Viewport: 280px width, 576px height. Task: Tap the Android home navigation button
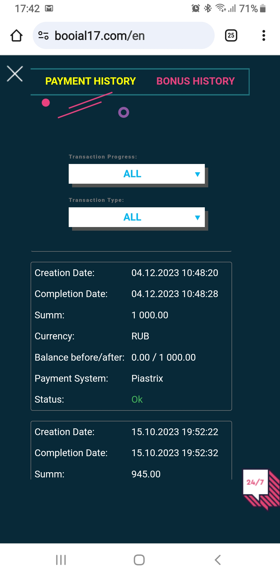pos(139,560)
